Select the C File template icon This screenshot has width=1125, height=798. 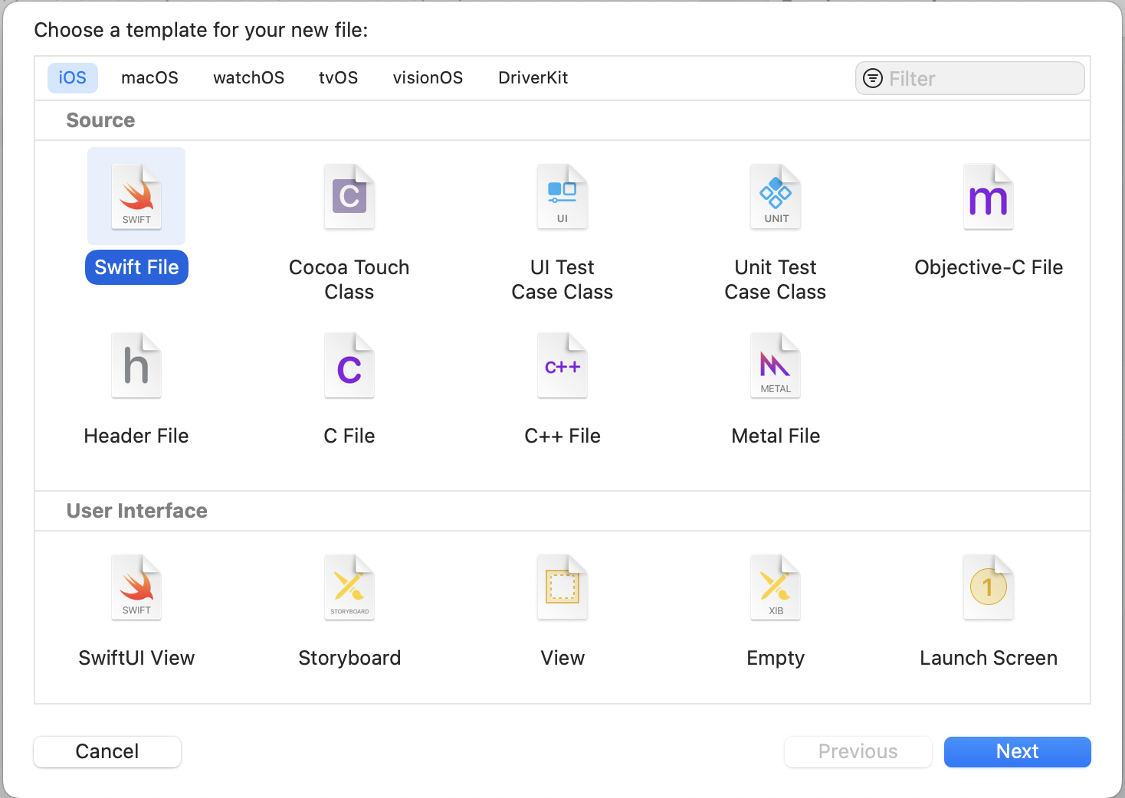[349, 365]
